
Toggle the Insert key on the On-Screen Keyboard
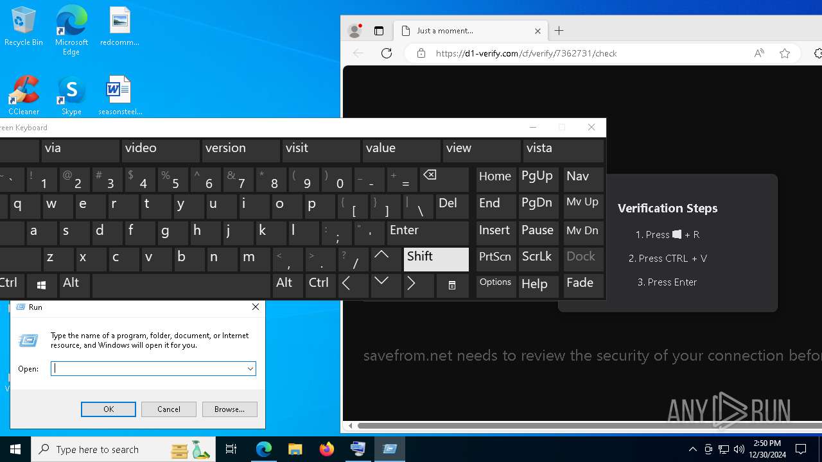[496, 232]
